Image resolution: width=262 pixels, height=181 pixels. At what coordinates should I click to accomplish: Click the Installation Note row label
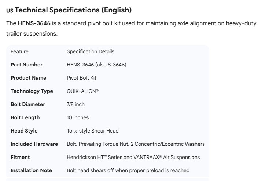click(x=31, y=170)
